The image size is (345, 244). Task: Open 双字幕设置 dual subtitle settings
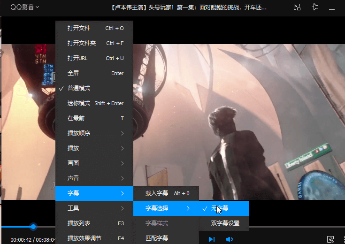tap(225, 223)
